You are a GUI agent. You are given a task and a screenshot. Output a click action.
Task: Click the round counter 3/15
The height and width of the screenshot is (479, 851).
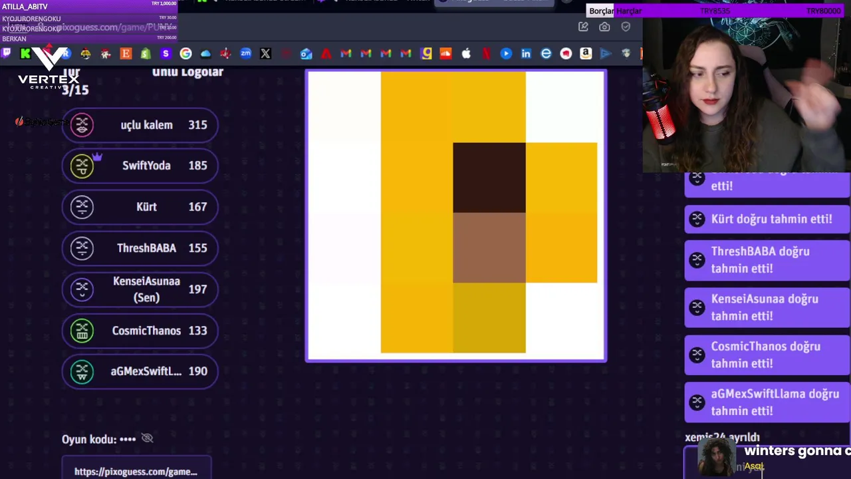(74, 90)
